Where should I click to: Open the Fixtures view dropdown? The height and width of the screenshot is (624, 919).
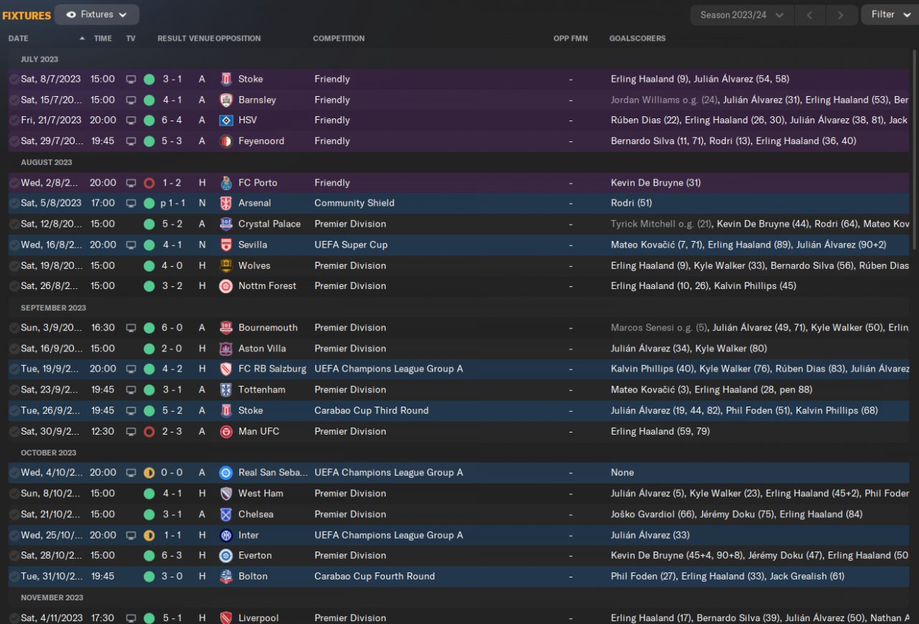pos(97,14)
